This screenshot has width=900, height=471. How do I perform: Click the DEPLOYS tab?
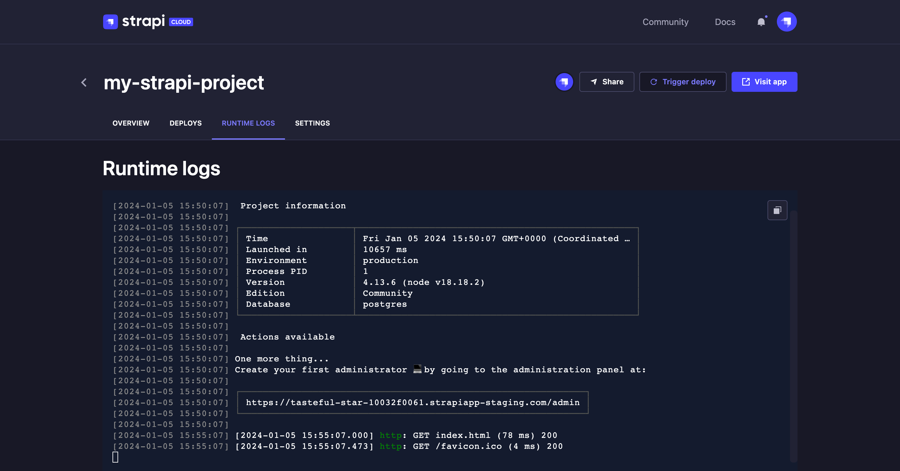(x=185, y=123)
